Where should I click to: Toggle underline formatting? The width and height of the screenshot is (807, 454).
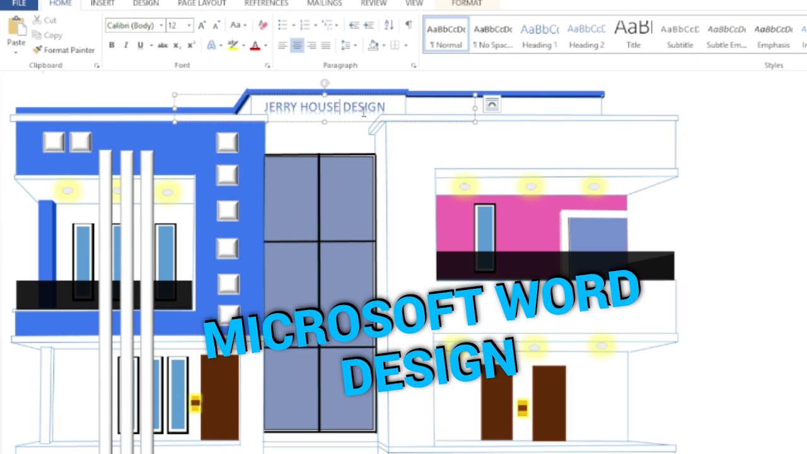[140, 45]
